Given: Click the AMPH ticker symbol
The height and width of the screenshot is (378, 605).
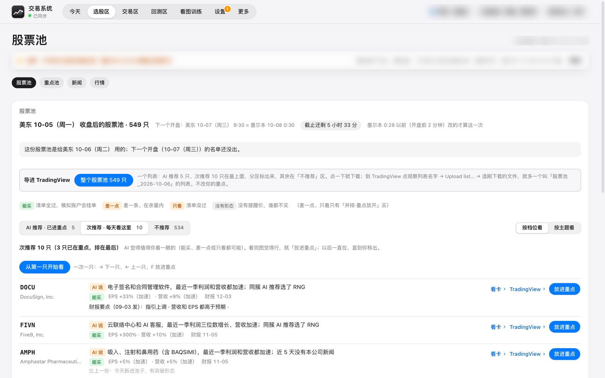Looking at the screenshot, I should click(28, 352).
